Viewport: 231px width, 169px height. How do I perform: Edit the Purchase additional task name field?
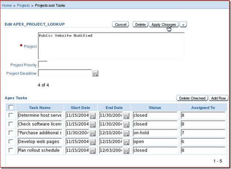[40, 133]
